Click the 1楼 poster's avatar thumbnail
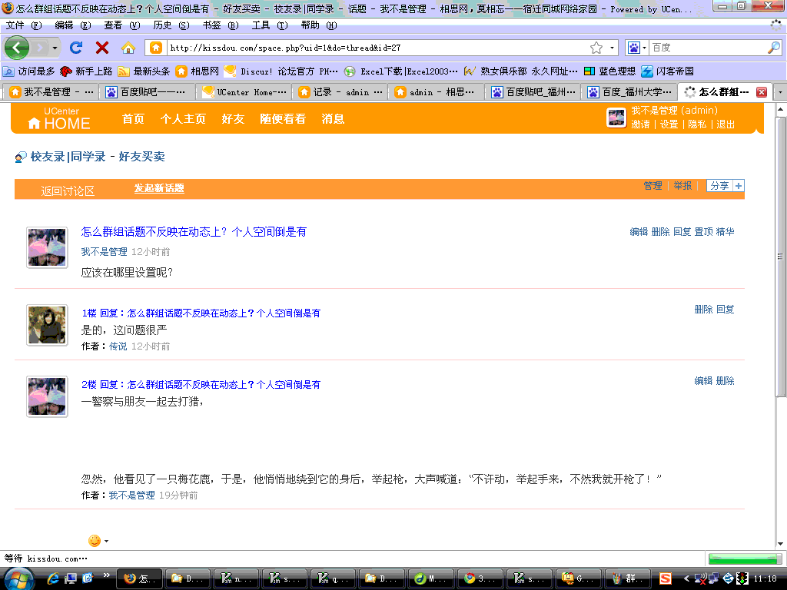Screen dimensions: 787x590 point(47,325)
